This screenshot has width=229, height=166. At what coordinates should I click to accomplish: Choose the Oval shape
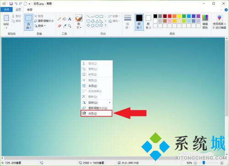pos(97,17)
